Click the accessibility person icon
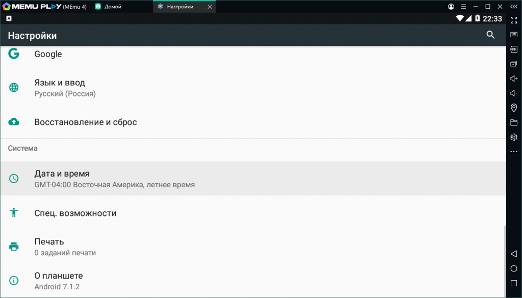Screen dimensions: 522x298 coord(14,213)
